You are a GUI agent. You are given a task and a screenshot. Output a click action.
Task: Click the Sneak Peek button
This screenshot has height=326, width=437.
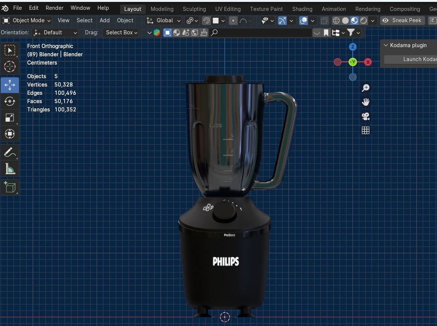coord(403,21)
